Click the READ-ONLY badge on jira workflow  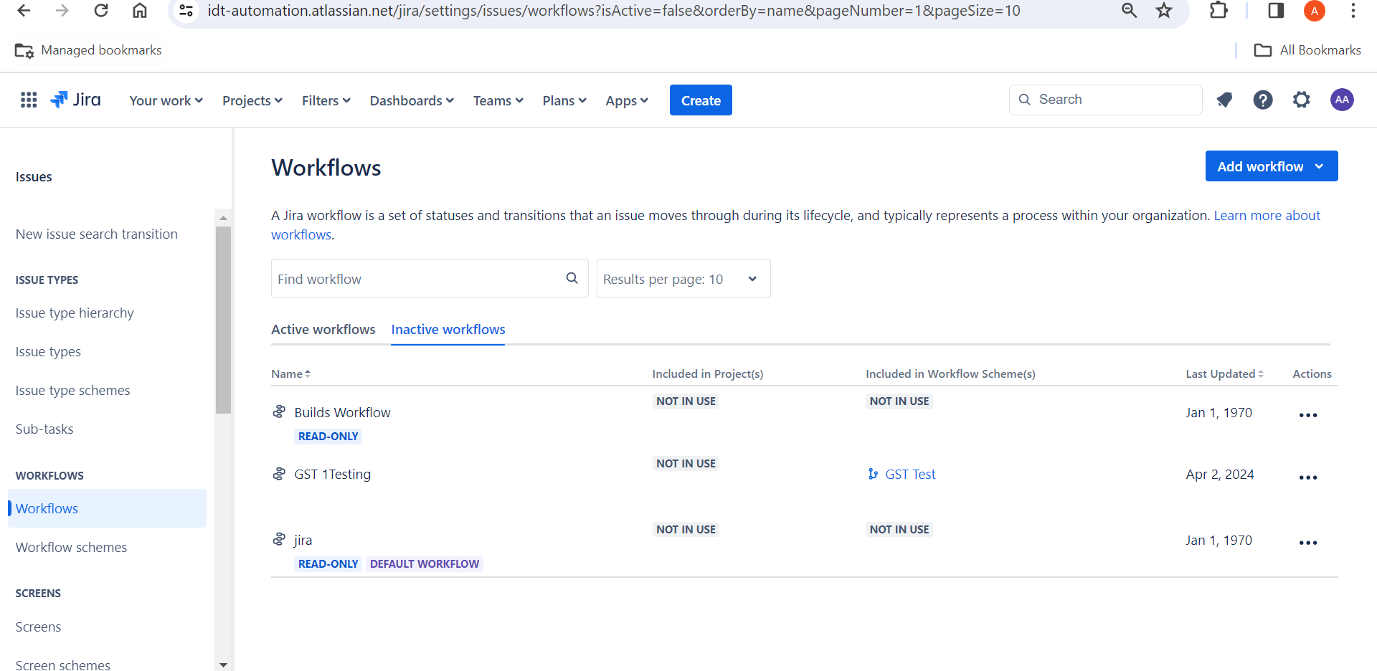(x=328, y=563)
